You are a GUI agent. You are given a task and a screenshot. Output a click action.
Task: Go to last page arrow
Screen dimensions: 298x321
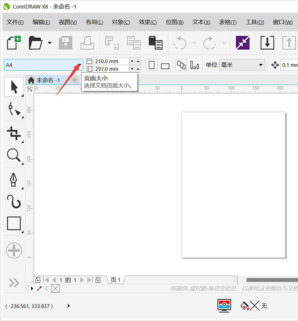90,280
